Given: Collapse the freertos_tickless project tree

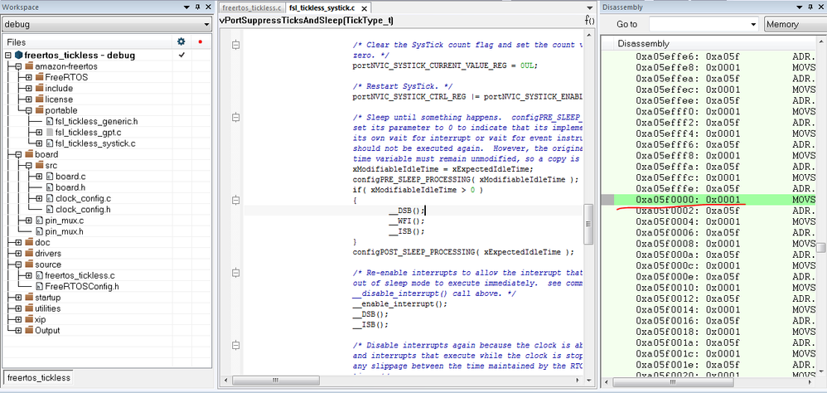Looking at the screenshot, I should click(x=8, y=56).
